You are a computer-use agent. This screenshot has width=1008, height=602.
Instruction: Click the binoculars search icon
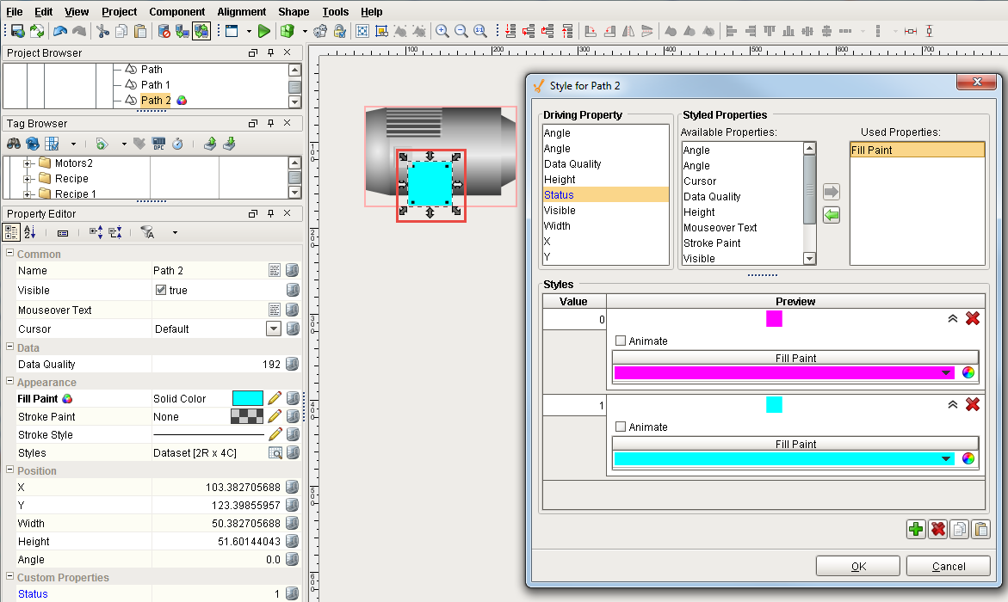pos(14,144)
